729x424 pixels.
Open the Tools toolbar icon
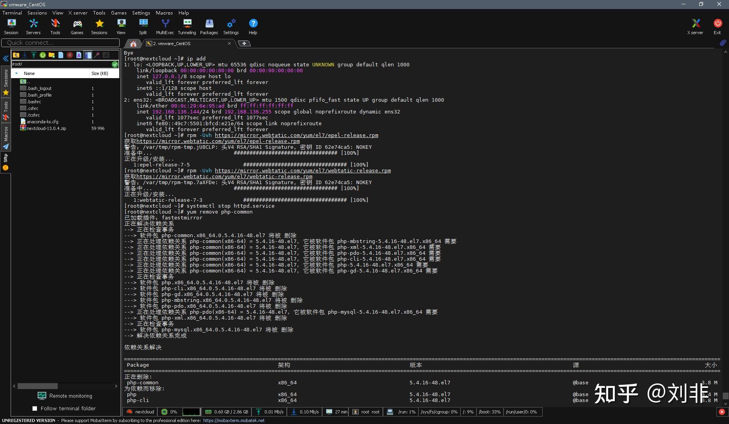55,27
